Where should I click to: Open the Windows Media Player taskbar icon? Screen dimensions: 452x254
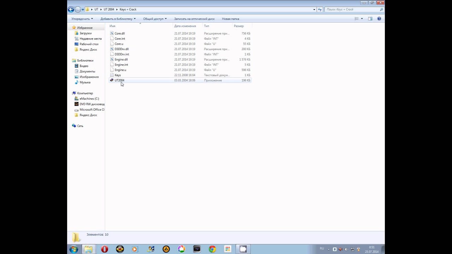[135, 249]
